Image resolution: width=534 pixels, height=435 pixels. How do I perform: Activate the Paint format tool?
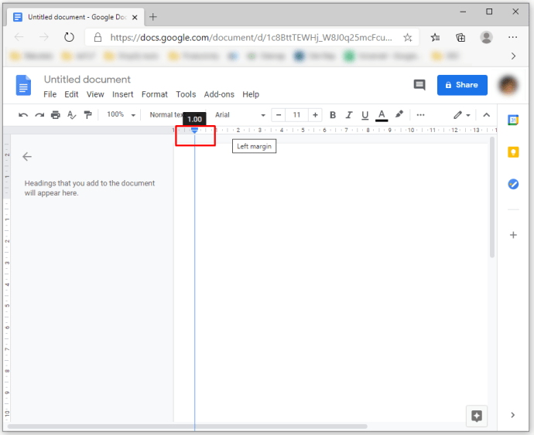click(x=88, y=115)
